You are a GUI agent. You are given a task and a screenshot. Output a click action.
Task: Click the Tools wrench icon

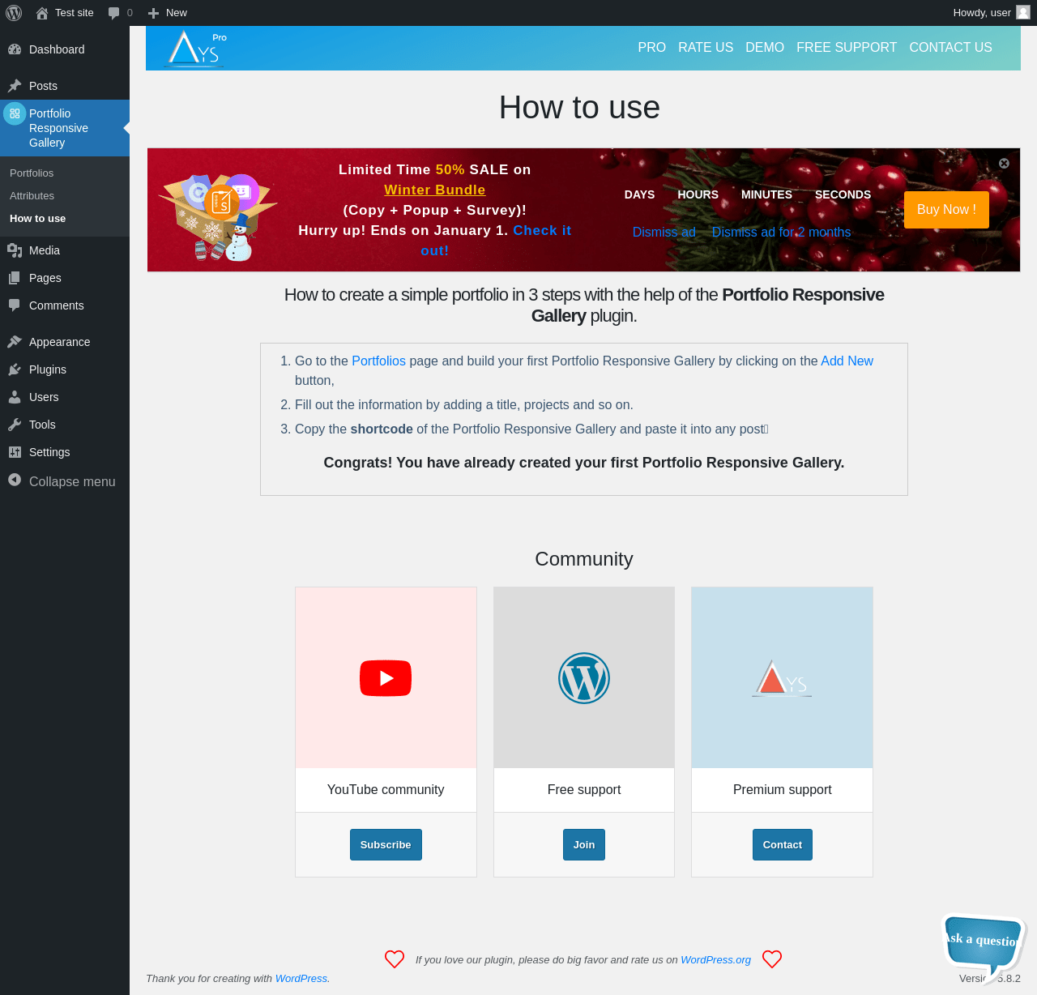pyautogui.click(x=15, y=425)
